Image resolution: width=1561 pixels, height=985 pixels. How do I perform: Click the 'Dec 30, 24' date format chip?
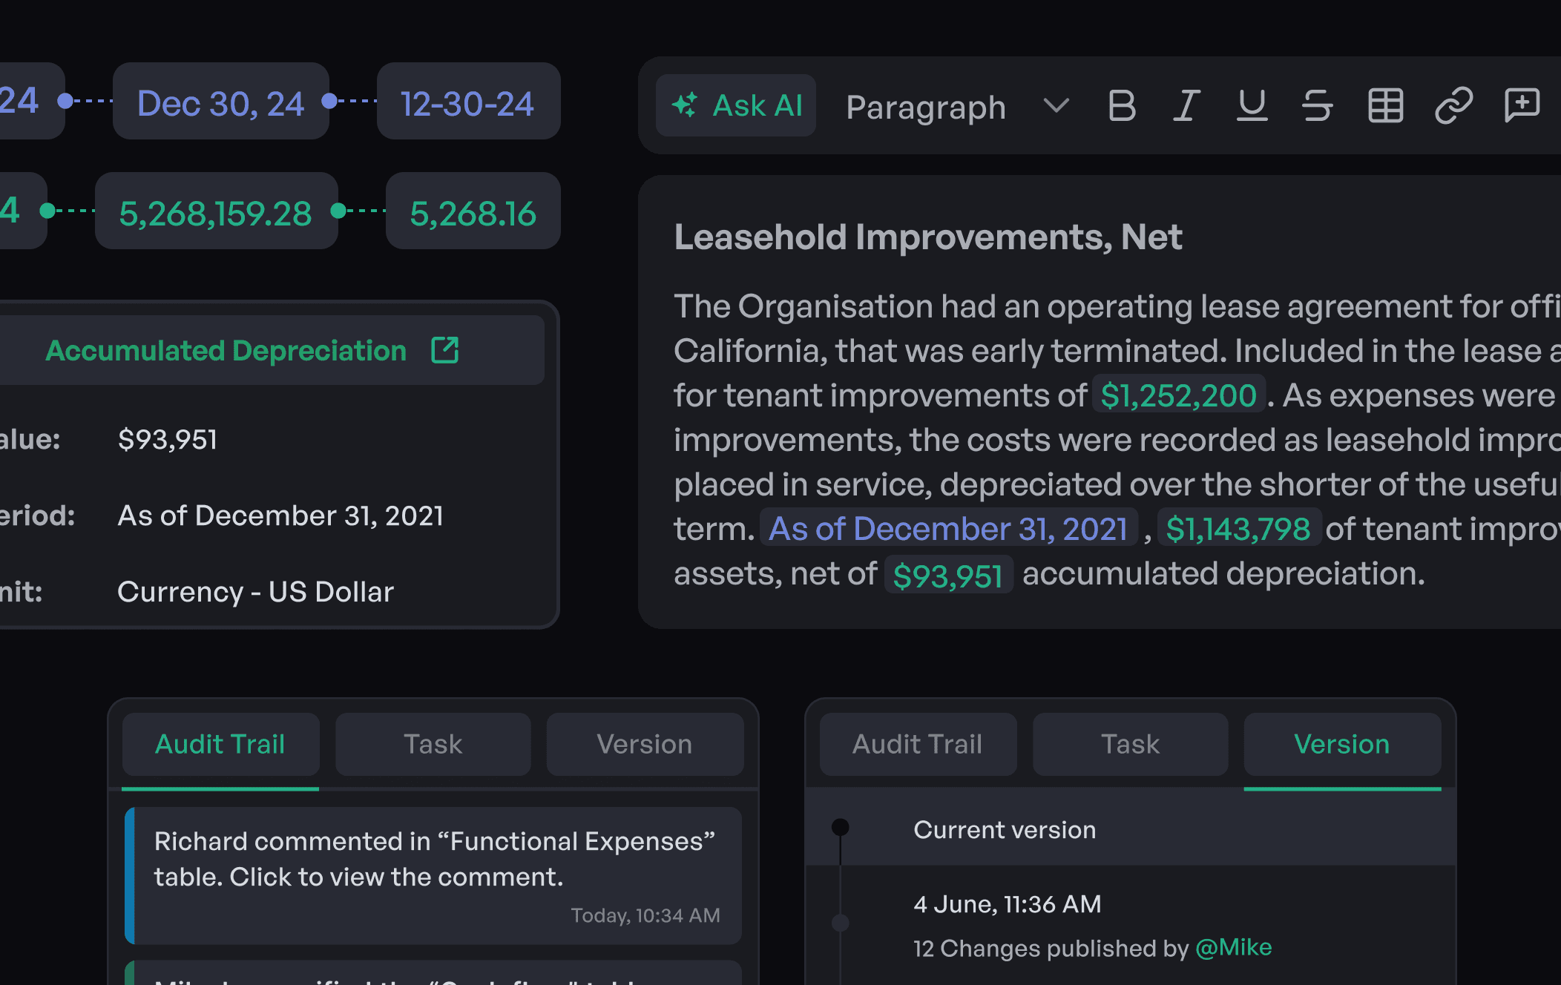point(220,101)
